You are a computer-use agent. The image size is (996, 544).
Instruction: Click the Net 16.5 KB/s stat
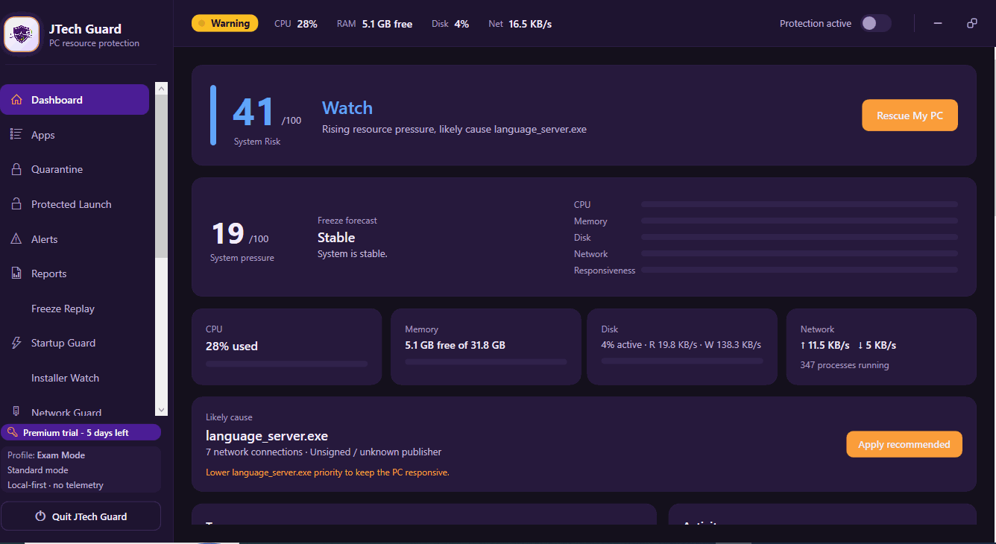point(520,24)
